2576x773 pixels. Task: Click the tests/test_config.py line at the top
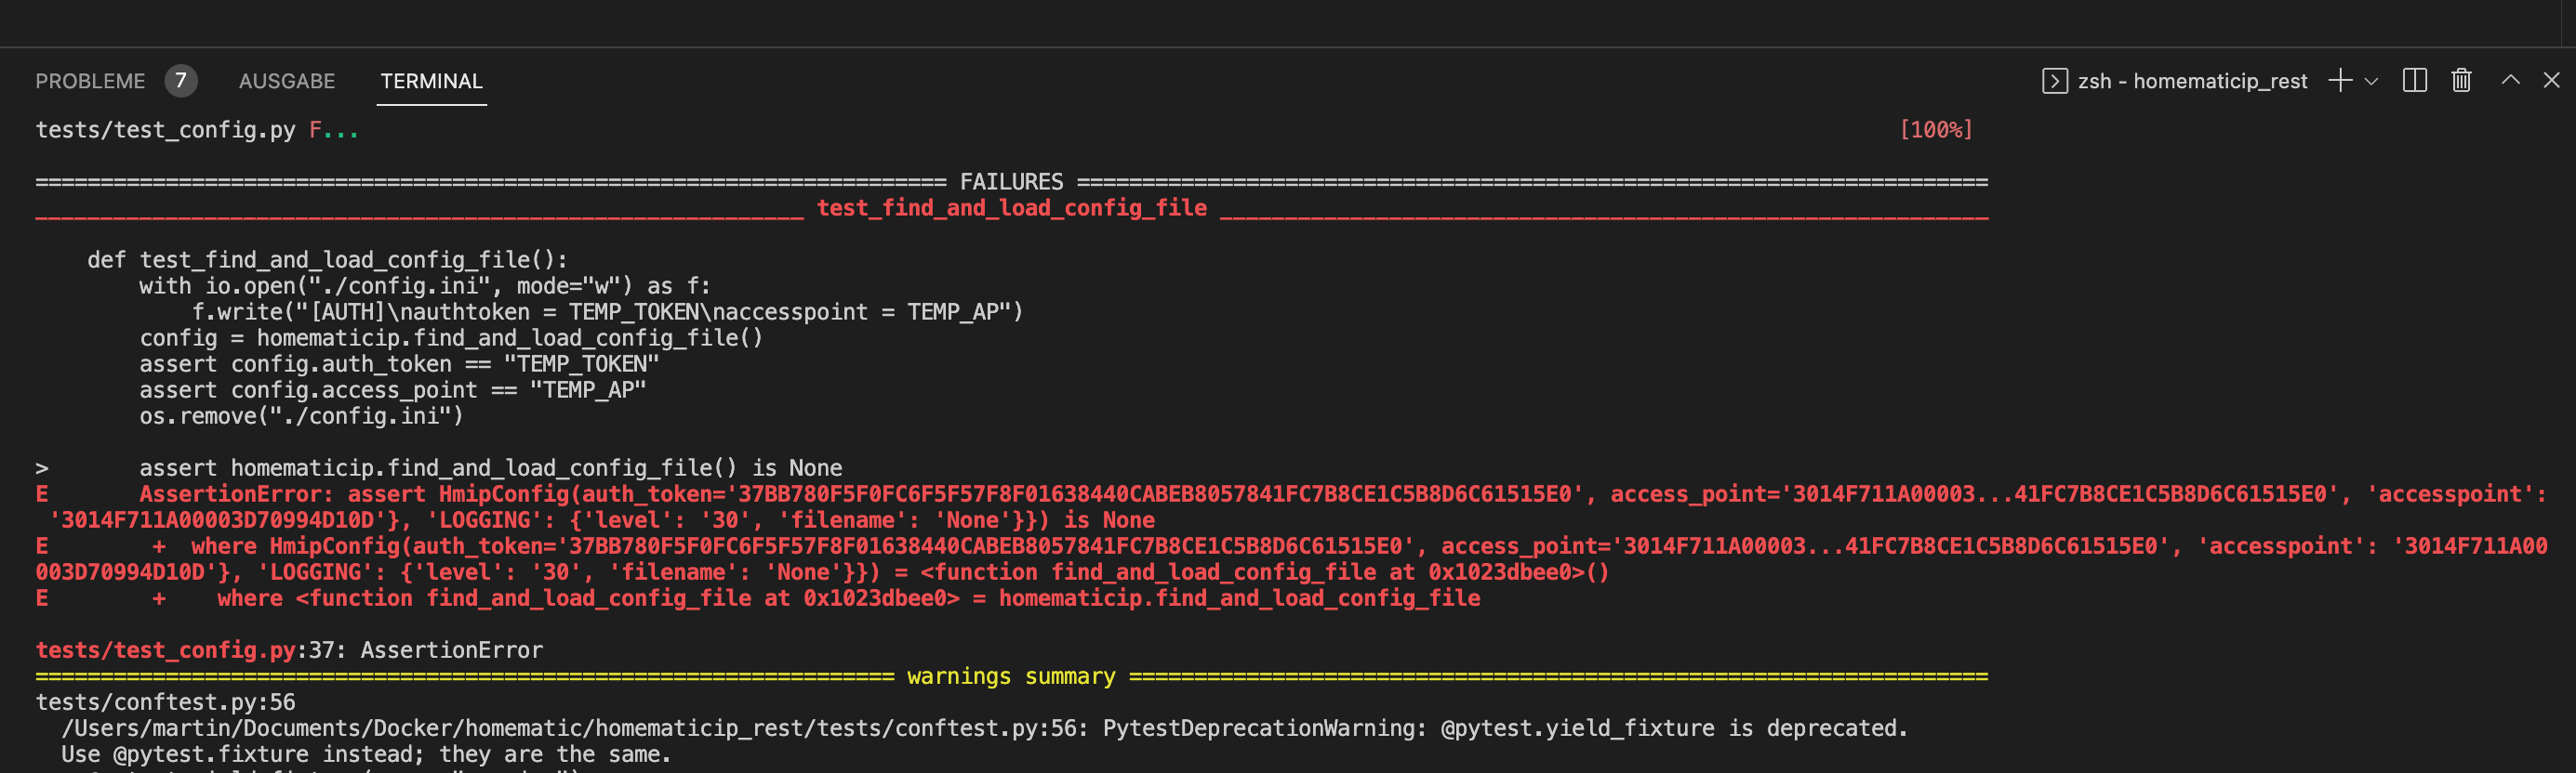[165, 129]
